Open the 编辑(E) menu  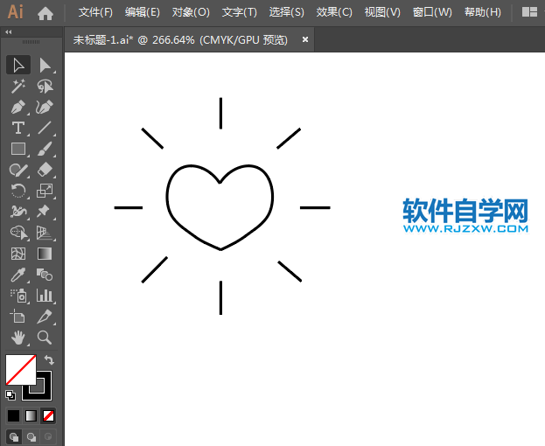click(x=143, y=12)
